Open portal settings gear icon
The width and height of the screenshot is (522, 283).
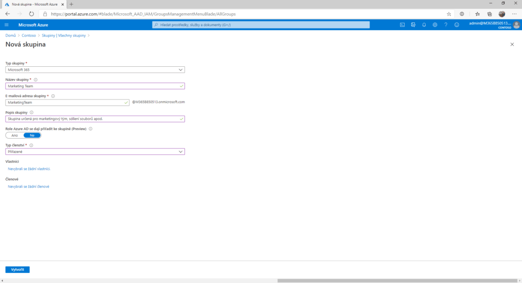[x=435, y=24]
